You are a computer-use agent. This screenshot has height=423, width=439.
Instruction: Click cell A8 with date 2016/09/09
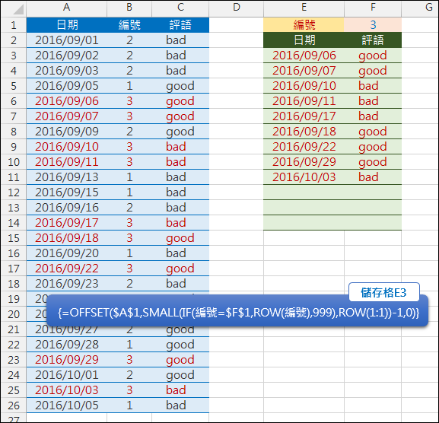(x=67, y=132)
